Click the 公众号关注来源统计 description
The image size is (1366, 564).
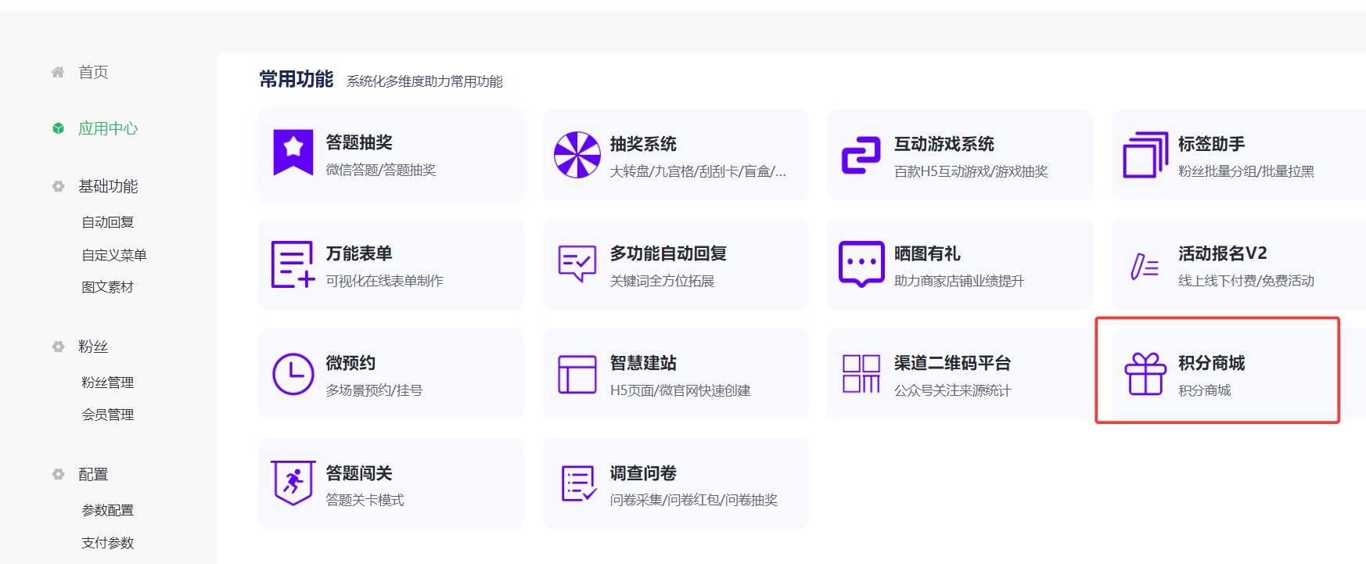pos(953,390)
